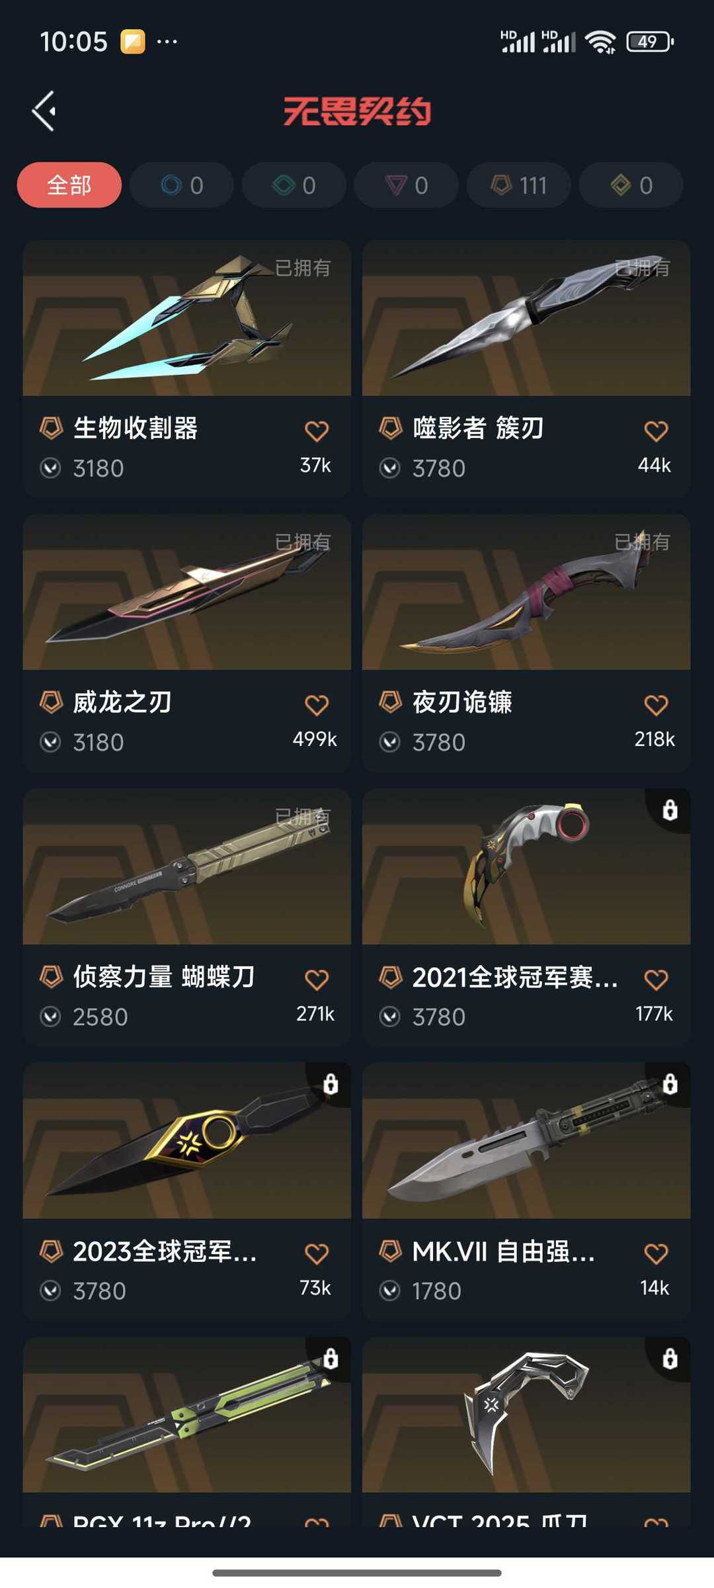
Task: Favorite the 生物收割器 knife with heart
Action: (x=317, y=431)
